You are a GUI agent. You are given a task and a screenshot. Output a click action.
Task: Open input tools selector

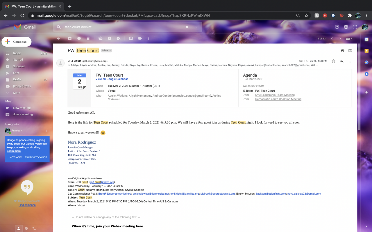(349, 39)
